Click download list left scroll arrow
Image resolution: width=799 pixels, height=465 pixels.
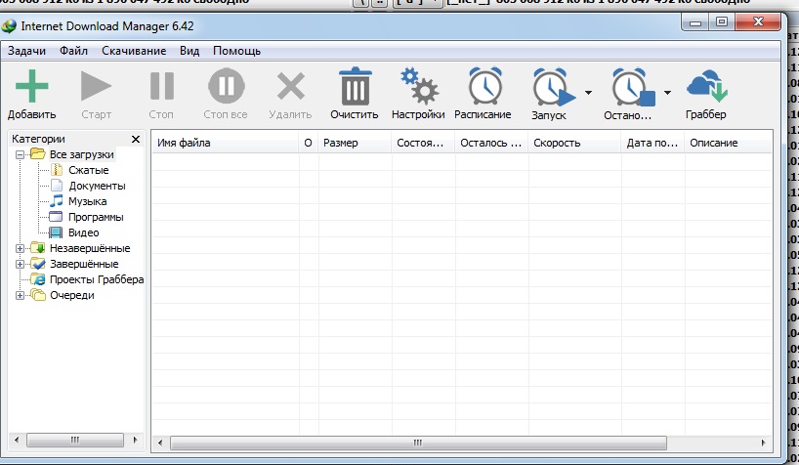pos(160,443)
